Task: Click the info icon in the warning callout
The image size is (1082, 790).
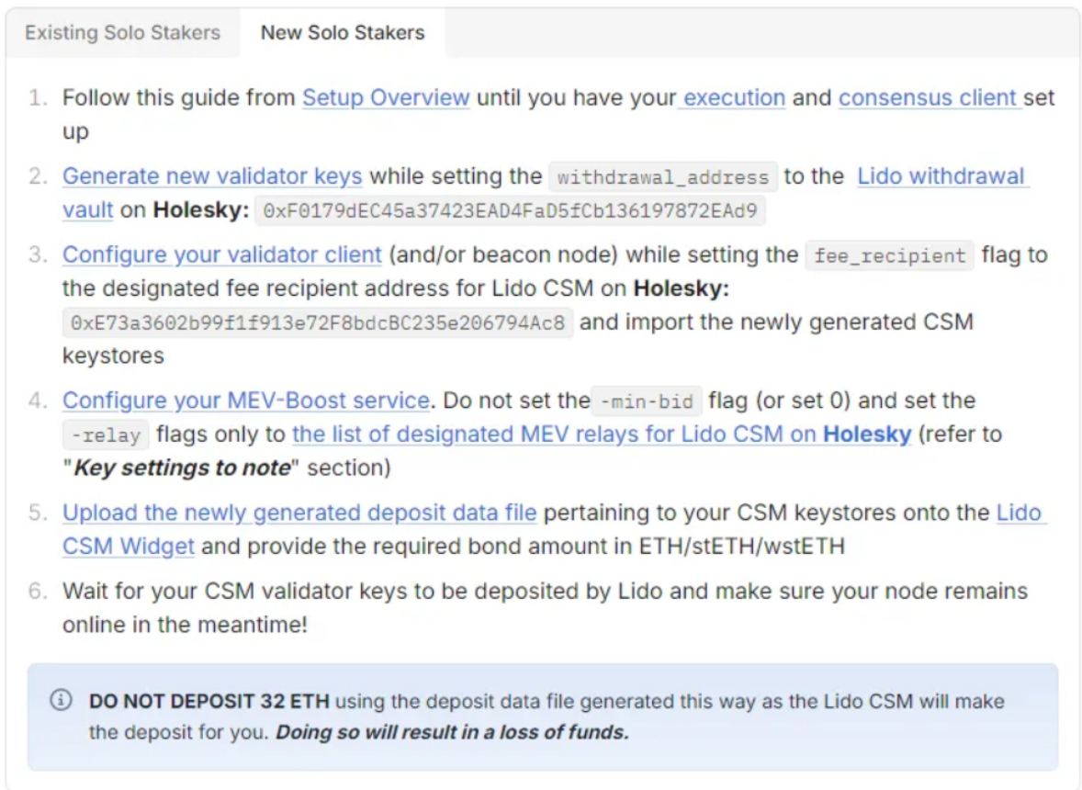Action: (61, 701)
